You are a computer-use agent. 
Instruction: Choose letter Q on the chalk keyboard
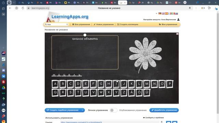(55, 93)
